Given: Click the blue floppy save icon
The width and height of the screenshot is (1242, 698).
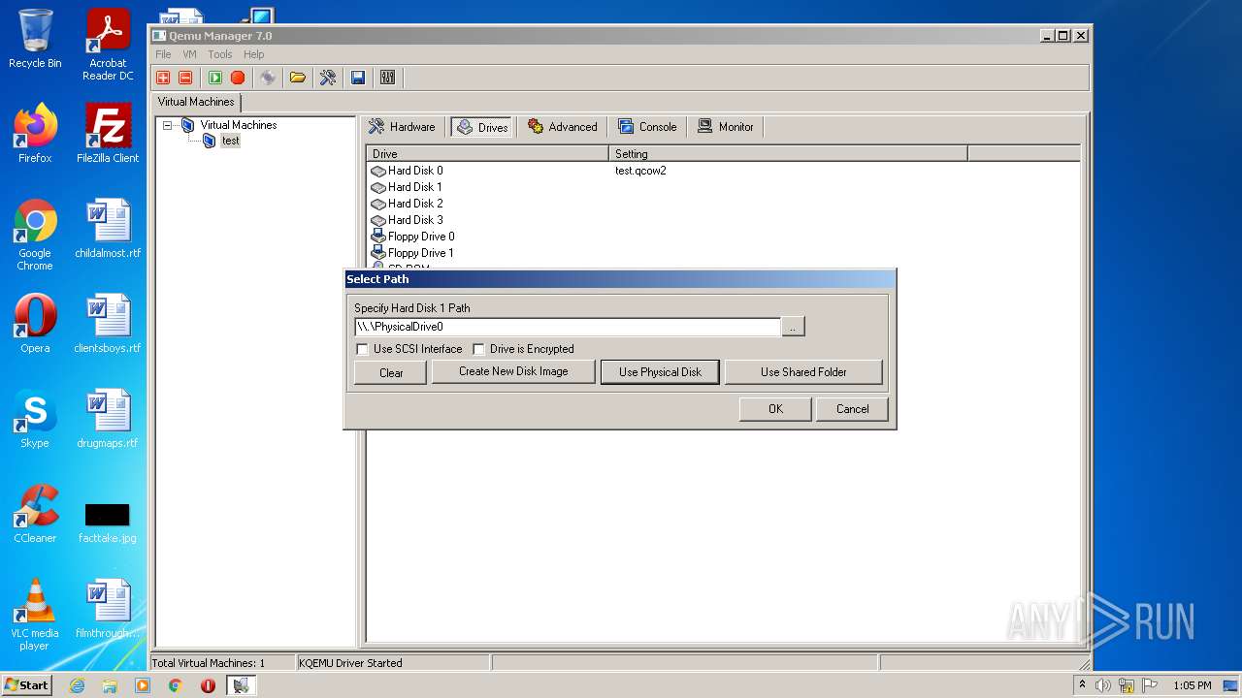Looking at the screenshot, I should (x=358, y=78).
